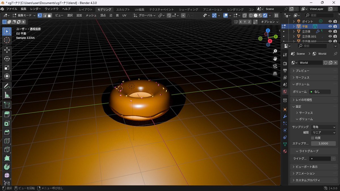This screenshot has width=340, height=191.
Task: Open the Render properties tab
Action: tap(285, 63)
